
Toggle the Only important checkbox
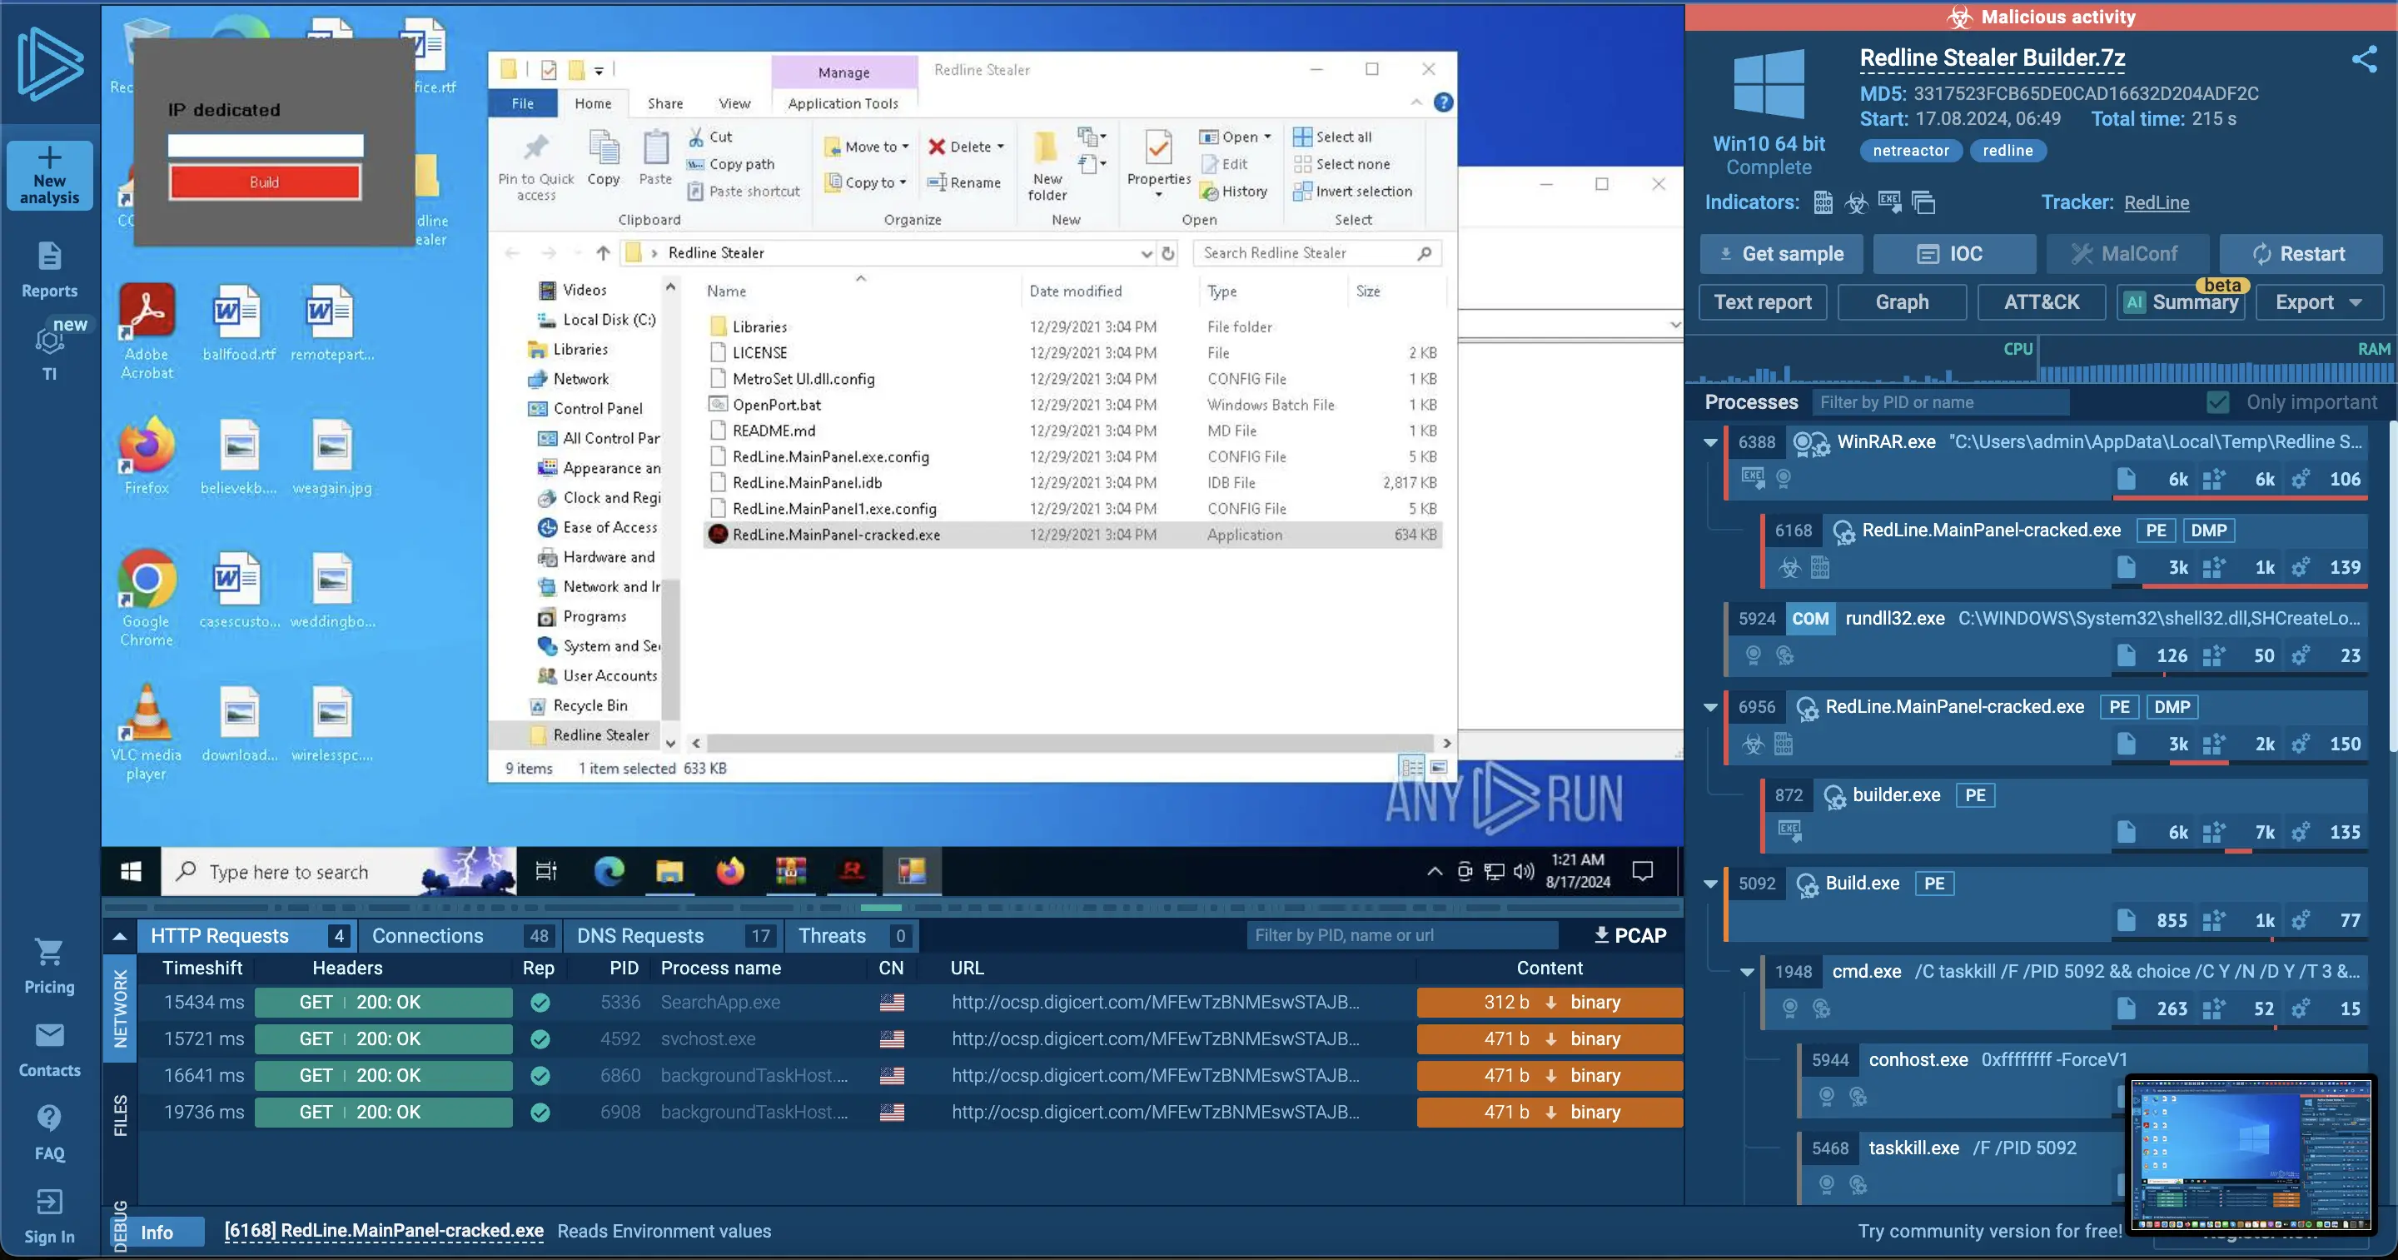pos(2218,402)
